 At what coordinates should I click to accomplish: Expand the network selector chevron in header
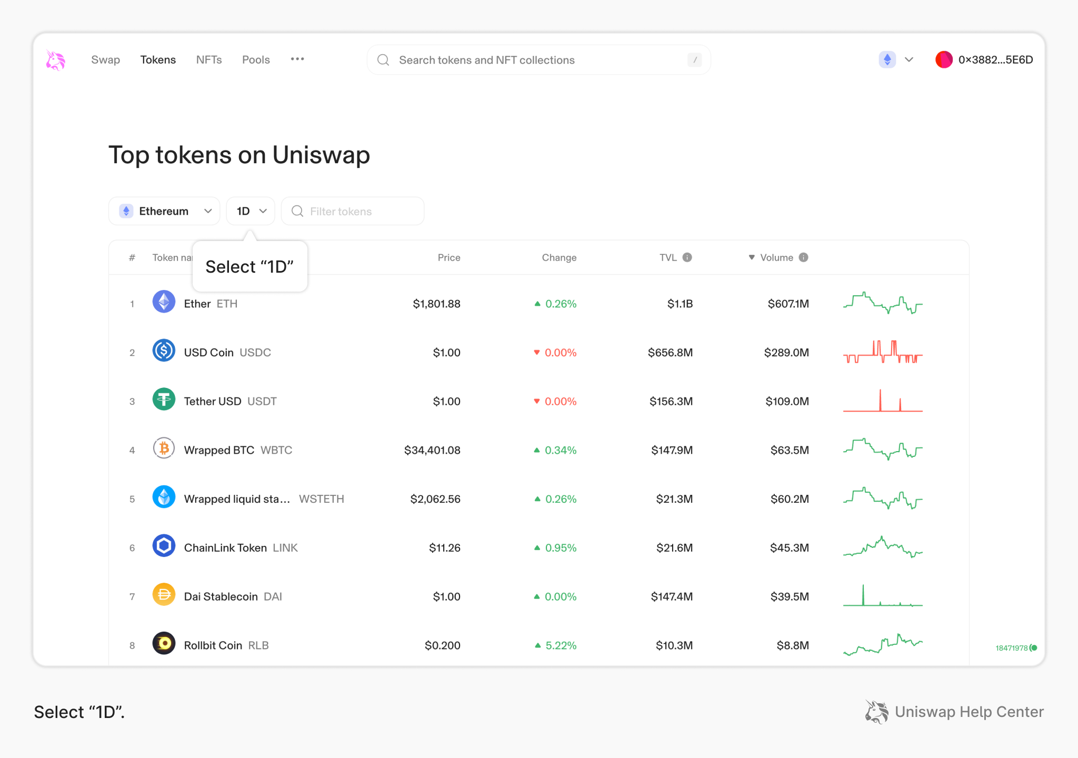[x=909, y=59]
